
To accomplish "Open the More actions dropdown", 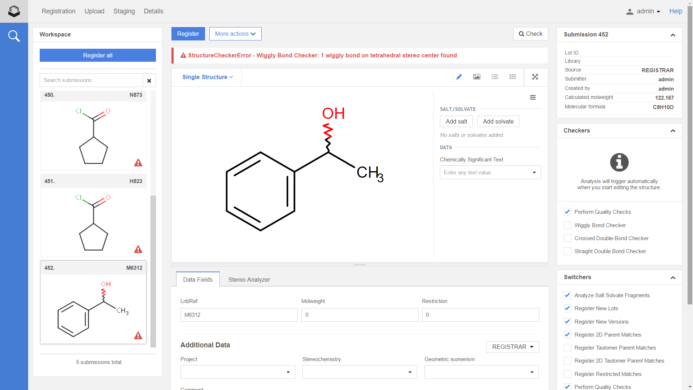I will click(x=235, y=34).
